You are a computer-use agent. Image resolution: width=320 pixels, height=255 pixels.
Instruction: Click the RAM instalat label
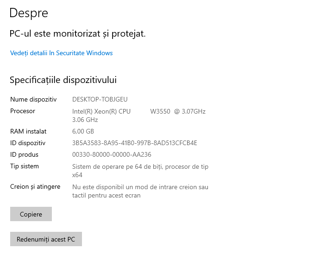coord(28,131)
